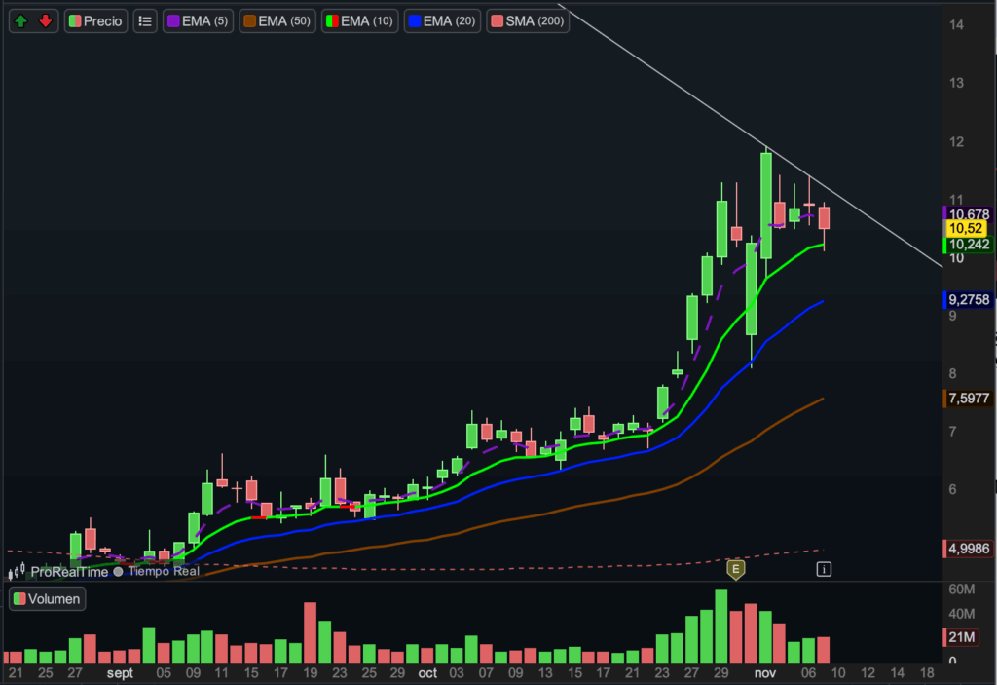The width and height of the screenshot is (997, 685).
Task: Open the indicator list icon
Action: click(145, 20)
